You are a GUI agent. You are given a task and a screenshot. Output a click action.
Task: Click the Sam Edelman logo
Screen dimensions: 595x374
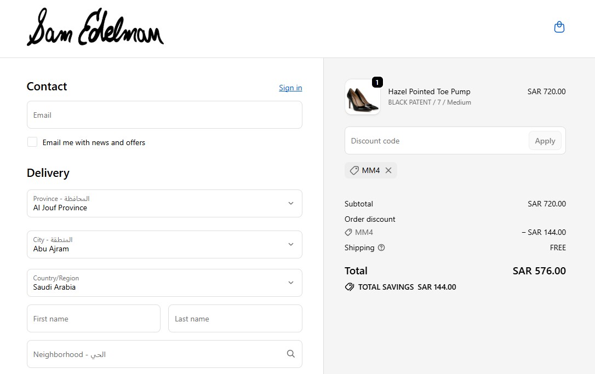click(95, 27)
